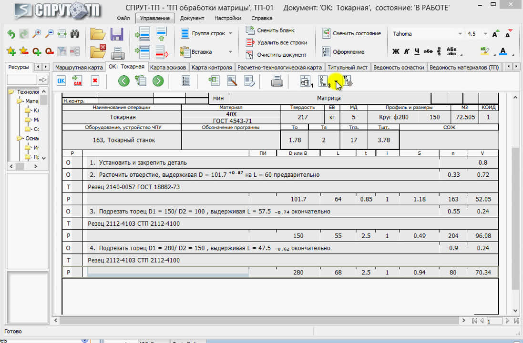Switch to the Карта эскизов tab
523x343 pixels.
point(168,67)
